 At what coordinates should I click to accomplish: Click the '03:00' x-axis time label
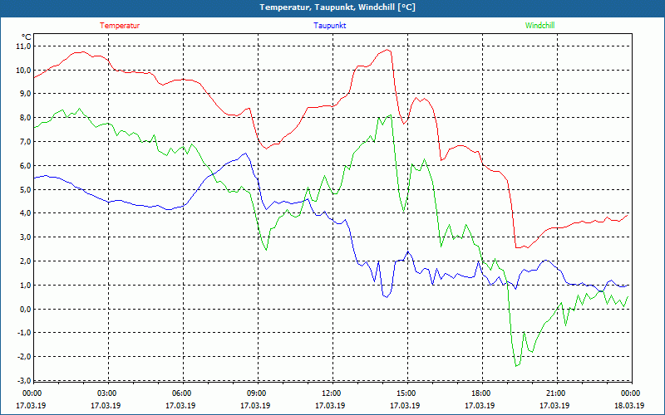tap(106, 393)
